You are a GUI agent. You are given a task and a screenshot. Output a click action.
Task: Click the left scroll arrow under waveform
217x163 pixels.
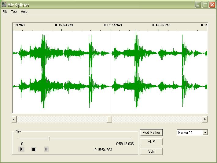[x=14, y=119]
